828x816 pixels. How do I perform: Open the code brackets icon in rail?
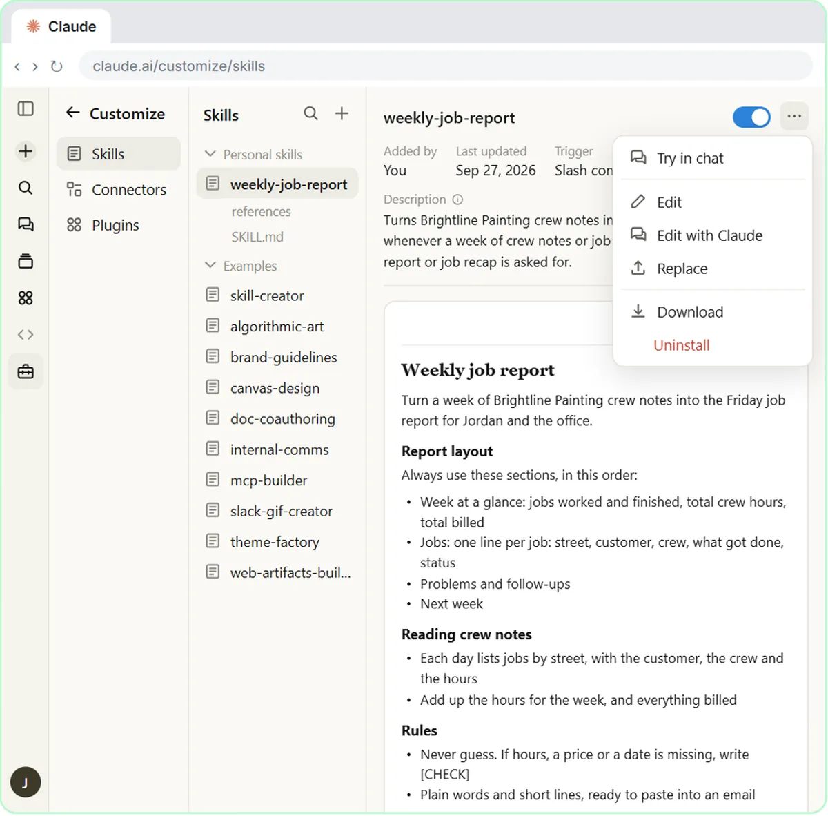coord(26,335)
